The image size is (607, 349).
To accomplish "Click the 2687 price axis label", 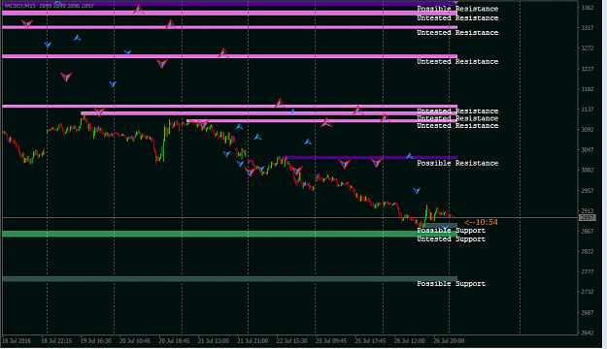I will [588, 312].
